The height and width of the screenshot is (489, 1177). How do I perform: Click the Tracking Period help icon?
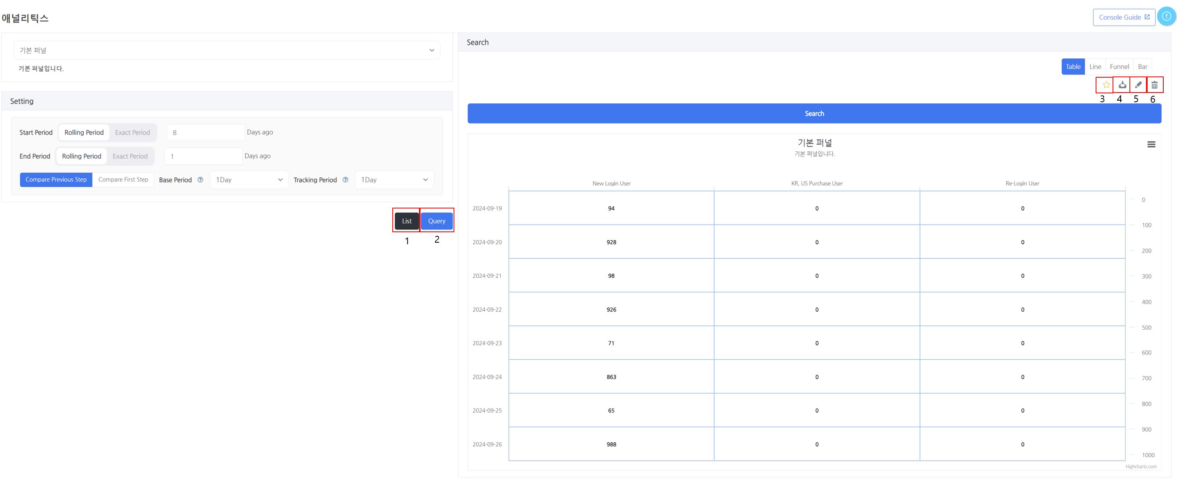tap(346, 180)
